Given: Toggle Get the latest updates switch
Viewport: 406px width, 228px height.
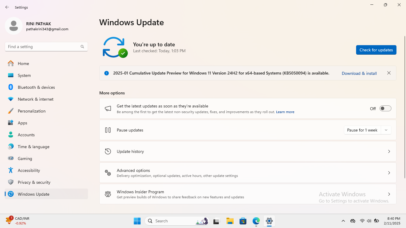Looking at the screenshot, I should [x=385, y=109].
